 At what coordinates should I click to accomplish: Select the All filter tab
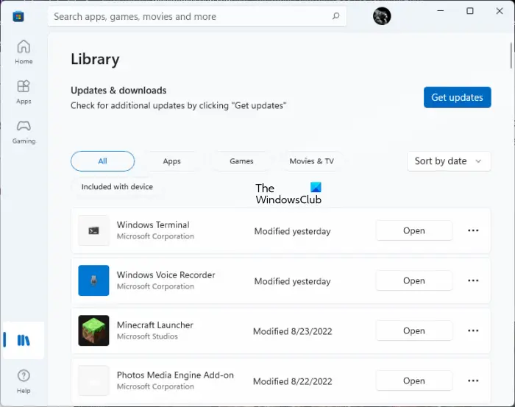tap(102, 161)
